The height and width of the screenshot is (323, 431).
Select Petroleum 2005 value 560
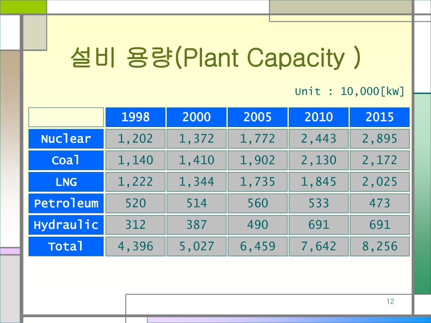coord(258,203)
